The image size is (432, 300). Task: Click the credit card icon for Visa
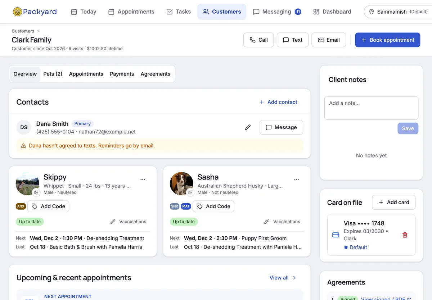pyautogui.click(x=336, y=235)
